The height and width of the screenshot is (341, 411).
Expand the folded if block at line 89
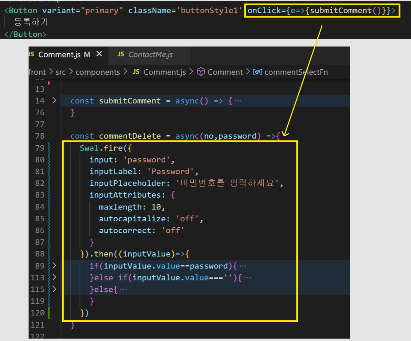pos(54,265)
